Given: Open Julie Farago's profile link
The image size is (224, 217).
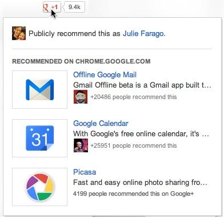Looking at the screenshot, I should point(143,34).
